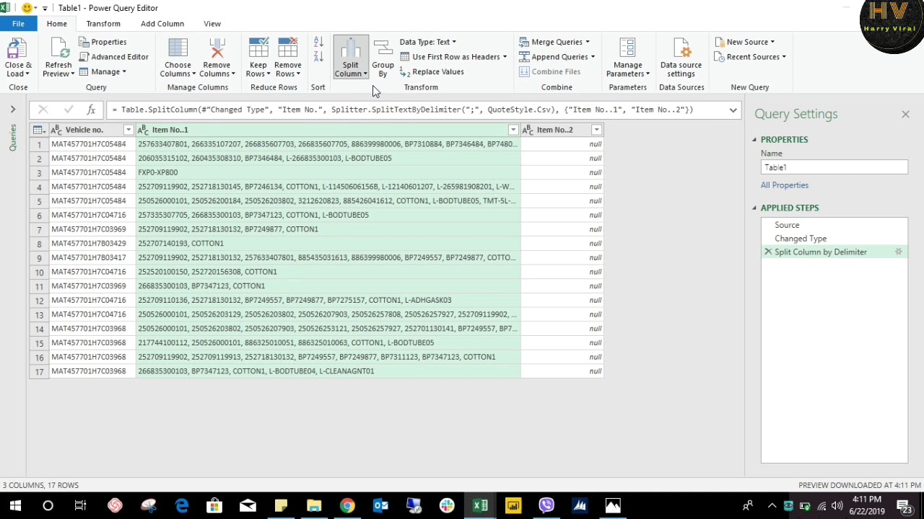
Task: Delete the Split Column by Delimiter step
Action: coord(768,252)
